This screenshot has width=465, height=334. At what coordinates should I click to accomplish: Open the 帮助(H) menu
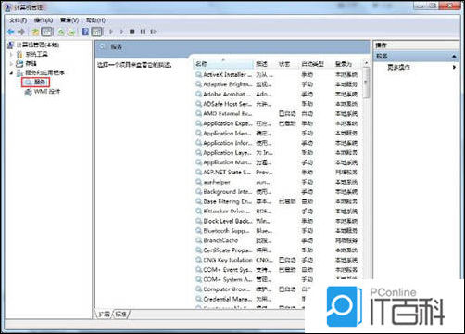point(95,20)
